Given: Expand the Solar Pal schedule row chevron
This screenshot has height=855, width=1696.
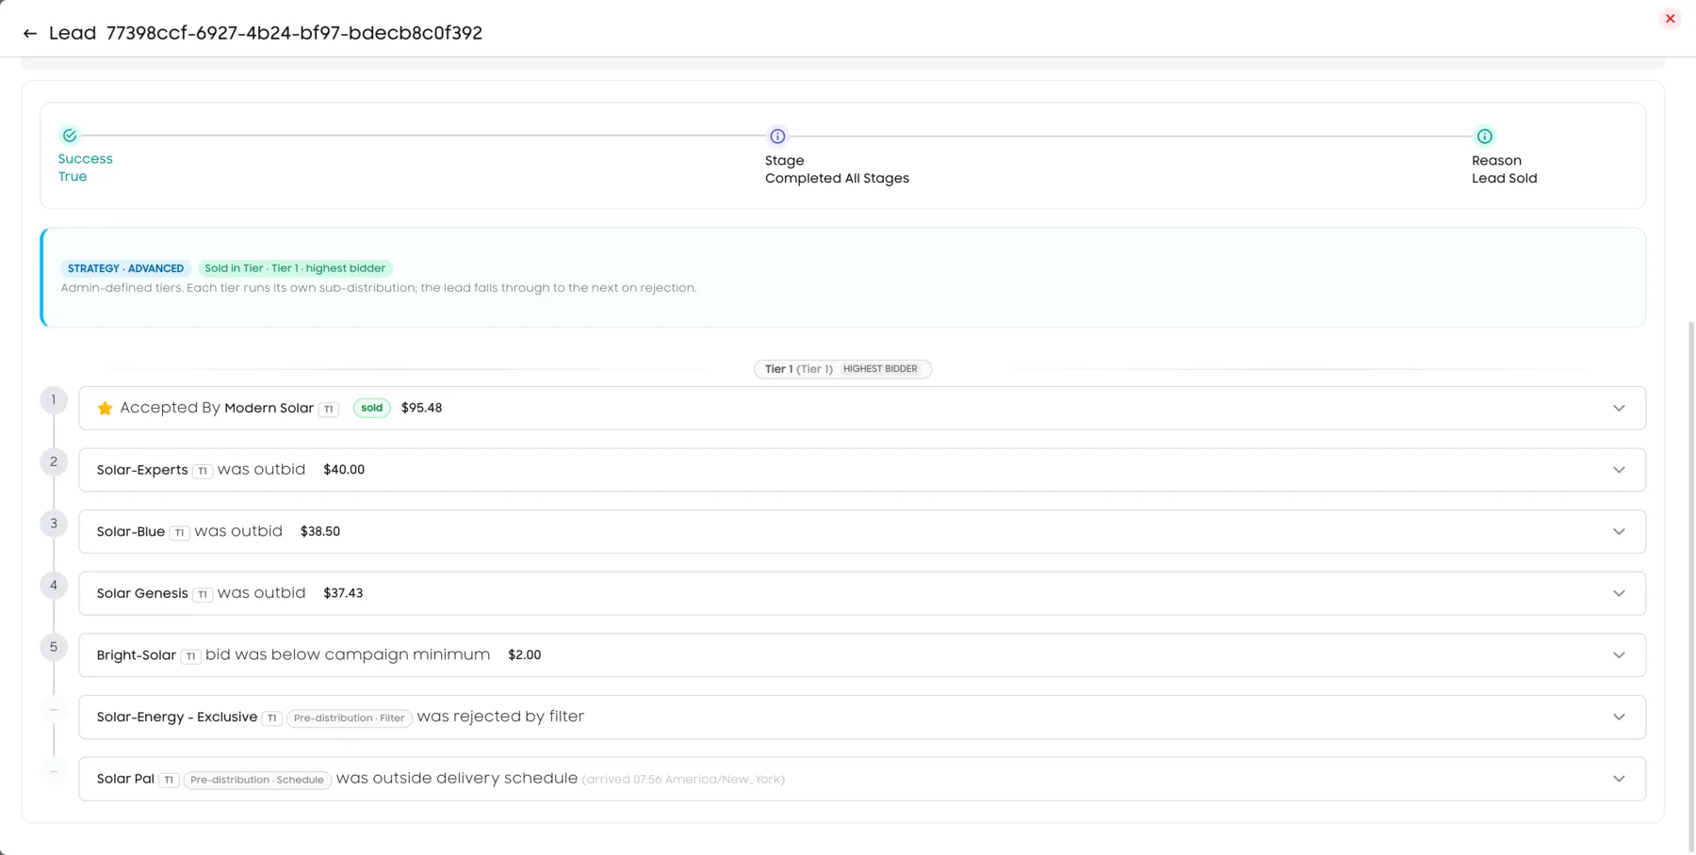Looking at the screenshot, I should (1619, 779).
